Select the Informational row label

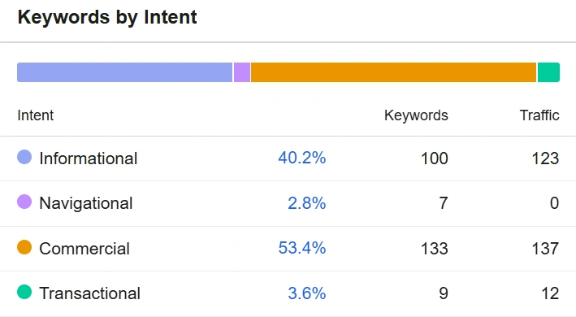pos(89,158)
